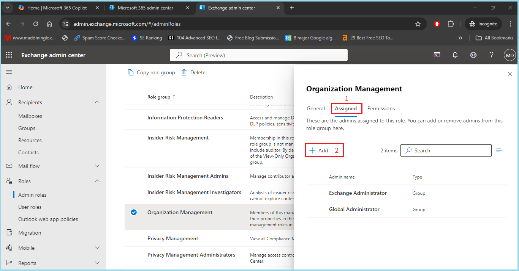Close the Organization Management panel
The image size is (519, 271).
(510, 74)
